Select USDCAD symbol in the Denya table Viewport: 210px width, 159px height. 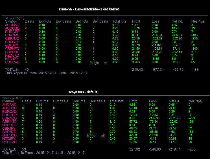(9, 142)
